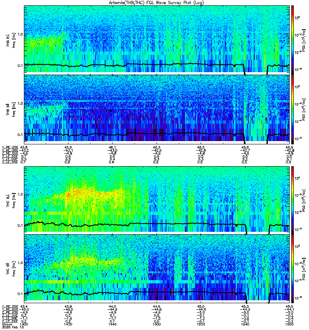Click the 1420 time tick label

pyautogui.click(x=68, y=325)
